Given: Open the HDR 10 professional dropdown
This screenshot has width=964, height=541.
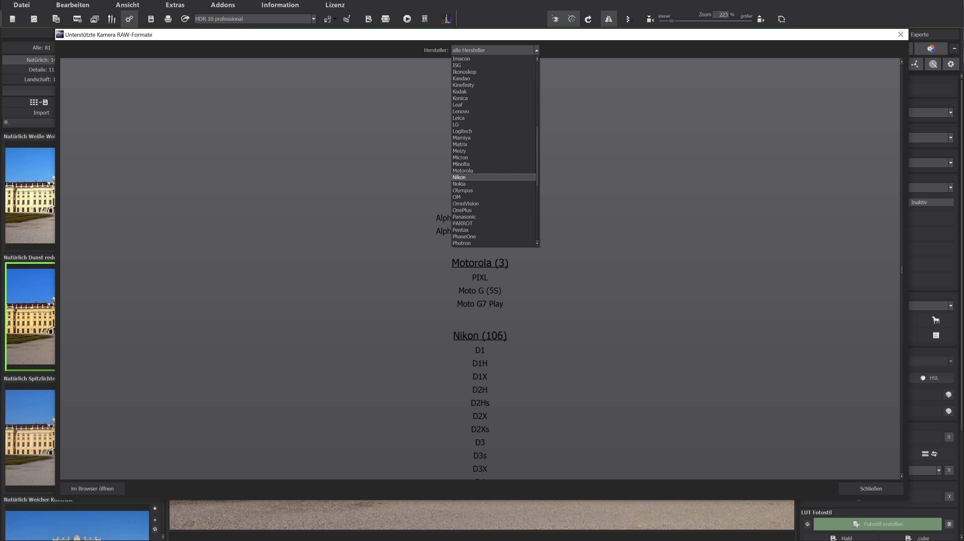Looking at the screenshot, I should [x=255, y=19].
